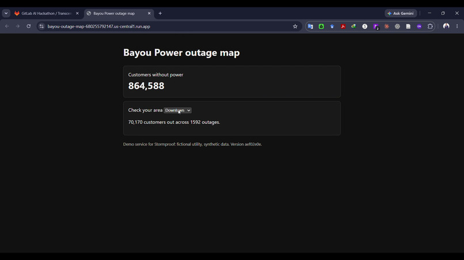Expand the Downtown area dropdown
This screenshot has width=464, height=260.
[177, 110]
